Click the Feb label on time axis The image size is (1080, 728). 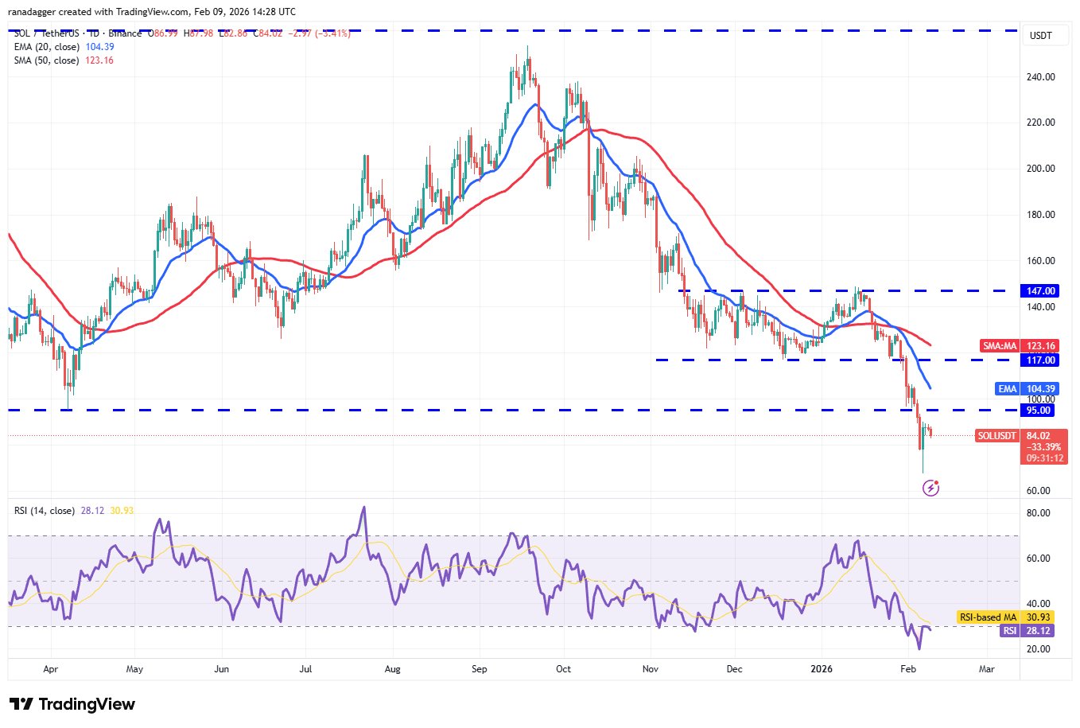pos(908,669)
